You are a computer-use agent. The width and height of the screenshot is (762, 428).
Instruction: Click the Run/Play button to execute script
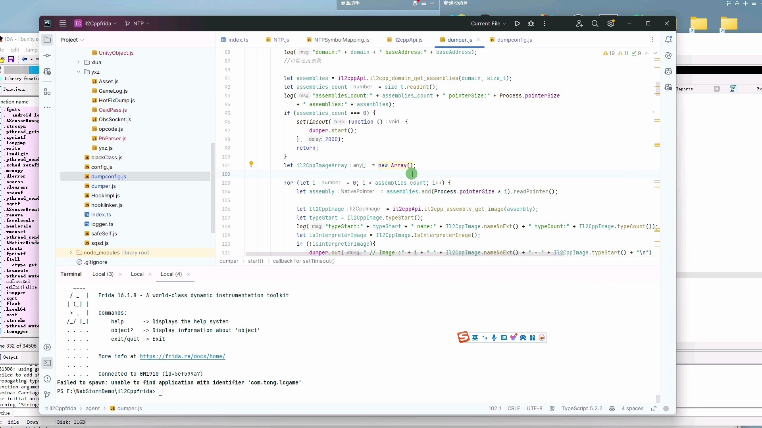click(x=518, y=23)
